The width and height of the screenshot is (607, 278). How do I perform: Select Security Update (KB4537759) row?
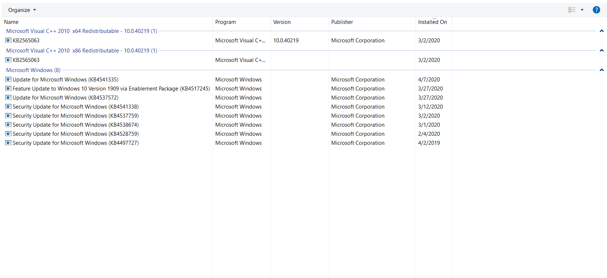click(76, 116)
